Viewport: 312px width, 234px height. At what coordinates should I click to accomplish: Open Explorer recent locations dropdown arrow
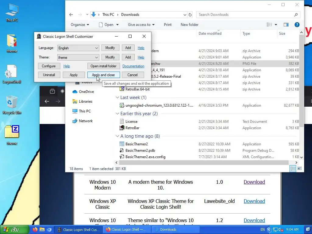pos(87,15)
